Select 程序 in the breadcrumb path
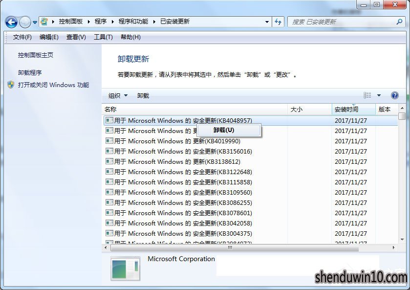Screen dimensions: 410x290 point(100,22)
